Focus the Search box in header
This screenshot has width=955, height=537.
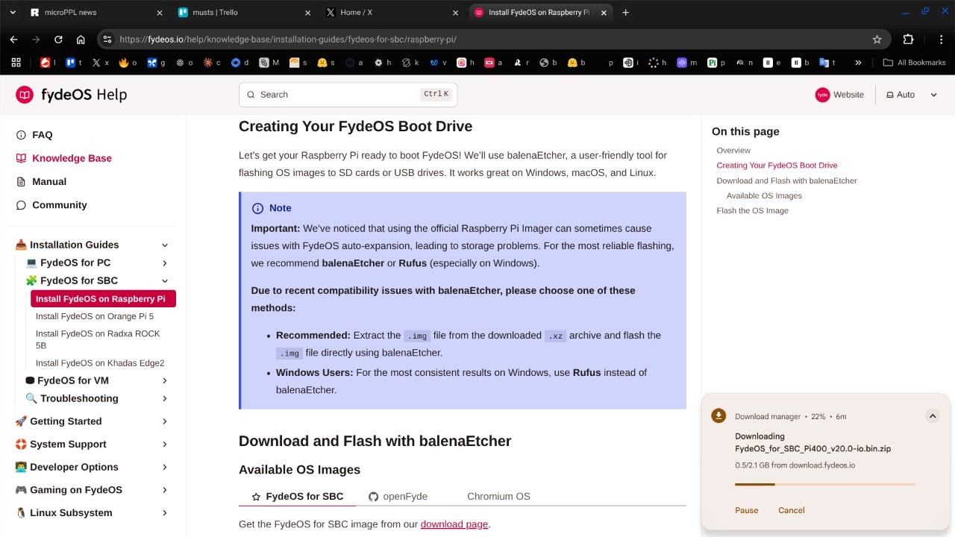coord(348,95)
